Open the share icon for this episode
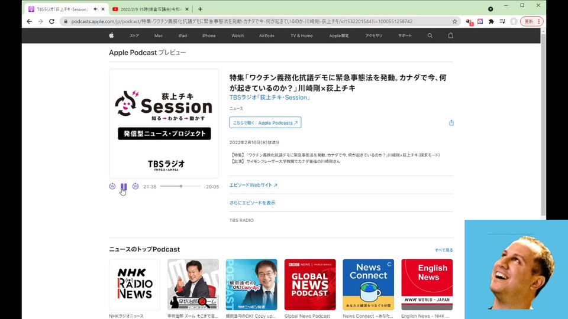The height and width of the screenshot is (319, 568). click(x=451, y=123)
